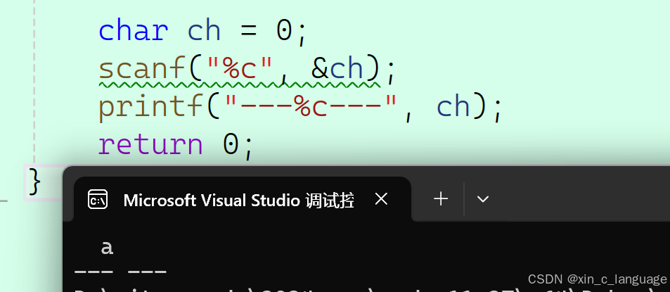
Task: Click the terminal icon on the console tab
Action: pos(98,199)
